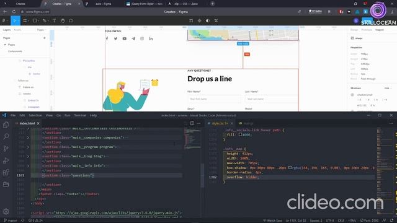The height and width of the screenshot is (223, 397).
Task: Open VS Code Manage settings gear
Action: 6,211
